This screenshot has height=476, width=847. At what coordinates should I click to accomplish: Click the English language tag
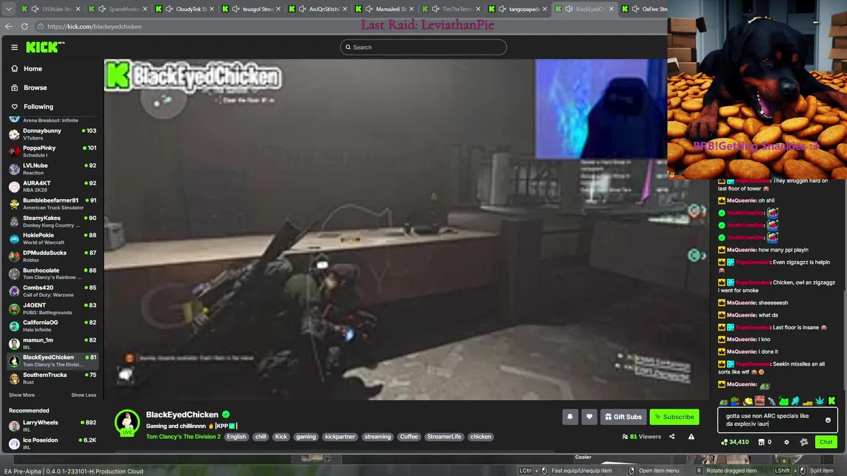(236, 437)
